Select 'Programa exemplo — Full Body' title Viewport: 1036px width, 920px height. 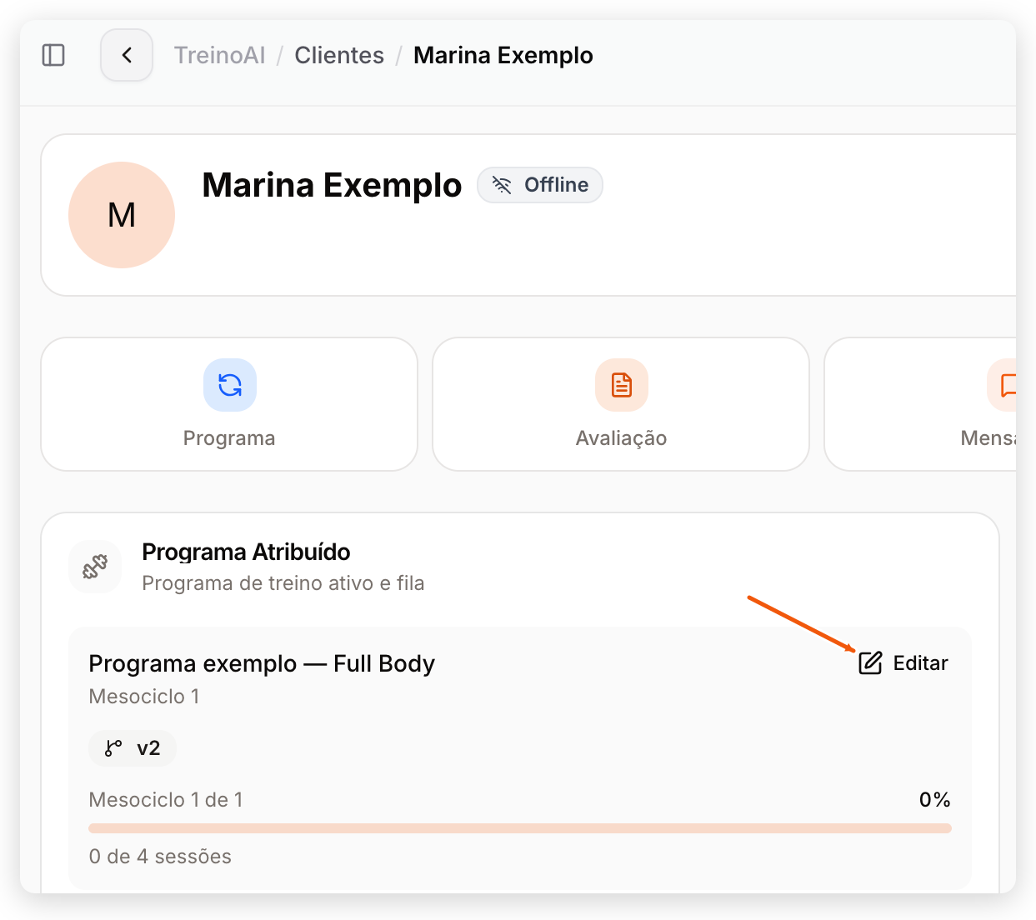pyautogui.click(x=262, y=663)
